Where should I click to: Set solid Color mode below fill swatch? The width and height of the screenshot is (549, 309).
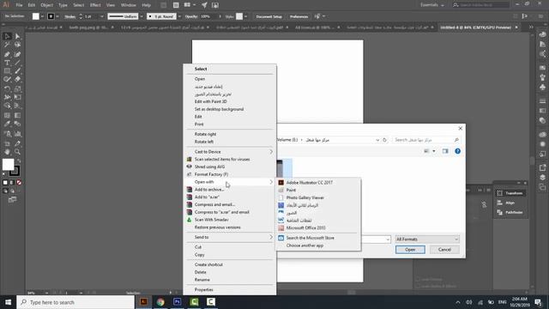(5, 183)
